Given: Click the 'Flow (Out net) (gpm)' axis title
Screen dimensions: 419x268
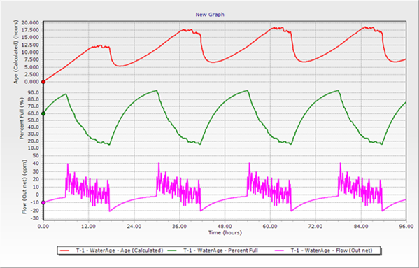Looking at the screenshot, I should tap(24, 187).
